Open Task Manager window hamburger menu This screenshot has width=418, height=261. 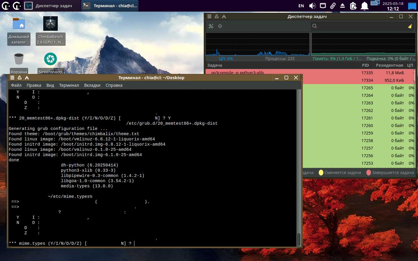(209, 17)
